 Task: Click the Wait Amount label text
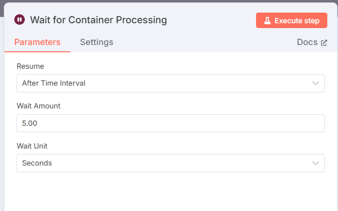pyautogui.click(x=39, y=106)
